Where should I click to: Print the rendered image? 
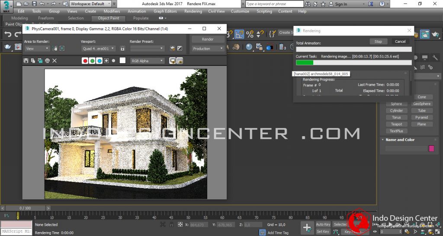point(47,61)
